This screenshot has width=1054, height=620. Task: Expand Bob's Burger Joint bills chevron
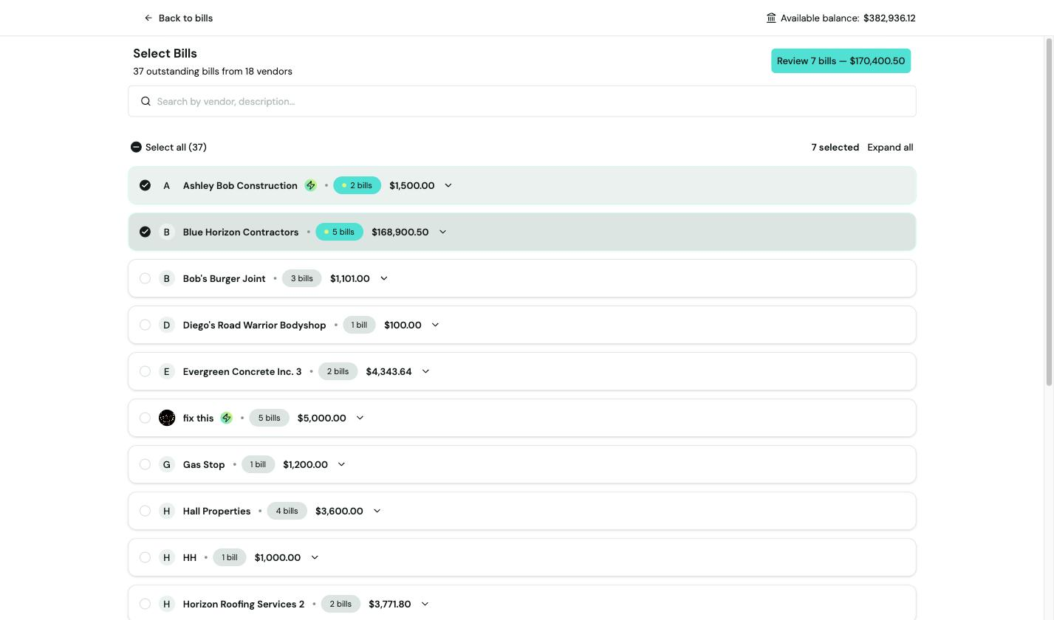[x=384, y=278]
